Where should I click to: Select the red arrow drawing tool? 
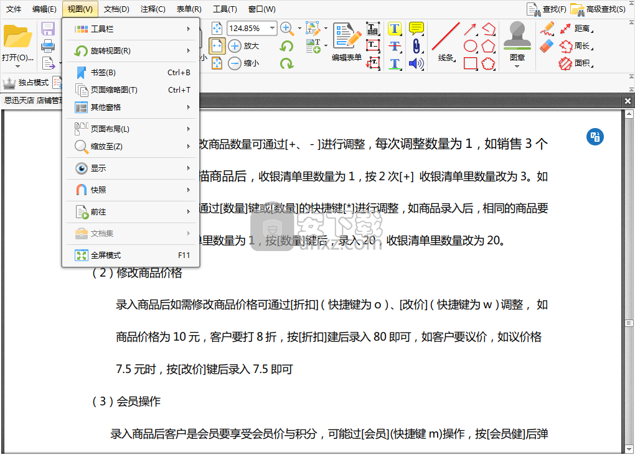(x=470, y=29)
